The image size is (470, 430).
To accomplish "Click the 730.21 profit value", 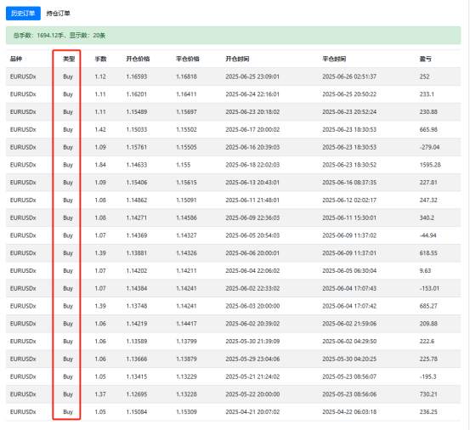I will [x=428, y=394].
